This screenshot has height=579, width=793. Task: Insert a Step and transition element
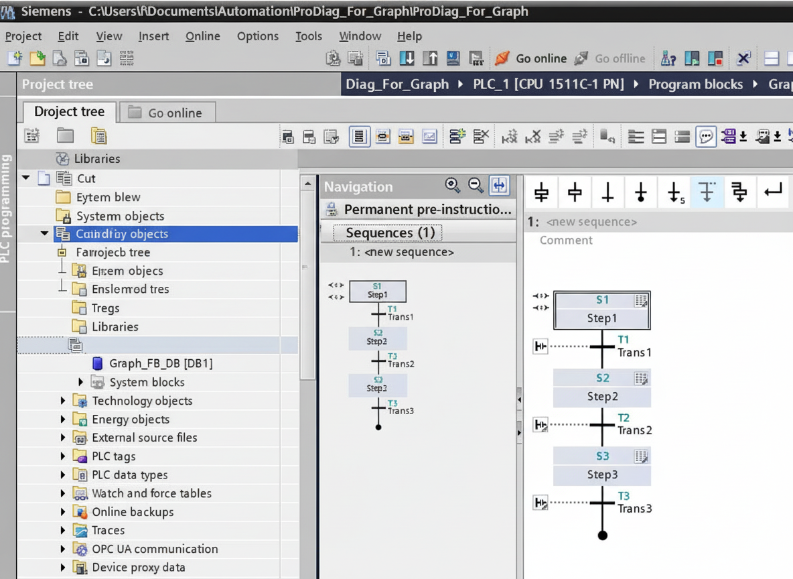tap(541, 192)
